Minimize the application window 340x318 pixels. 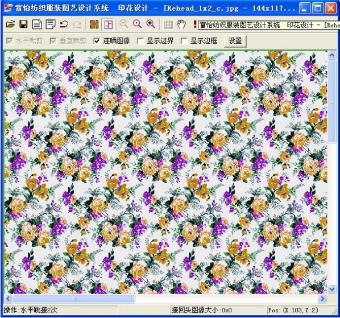pos(304,8)
